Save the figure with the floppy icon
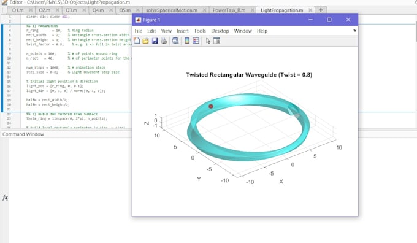 pyautogui.click(x=155, y=40)
